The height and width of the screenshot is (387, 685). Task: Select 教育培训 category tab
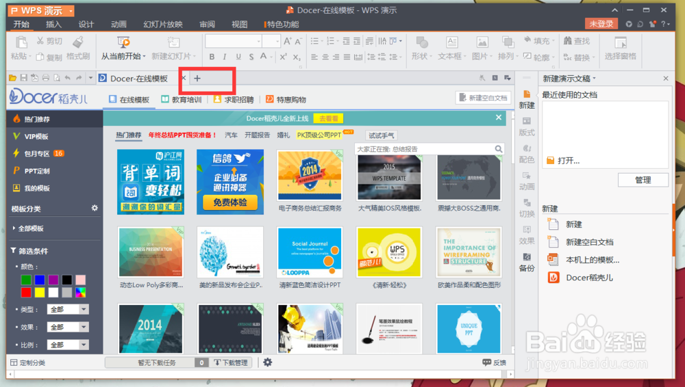click(x=182, y=99)
